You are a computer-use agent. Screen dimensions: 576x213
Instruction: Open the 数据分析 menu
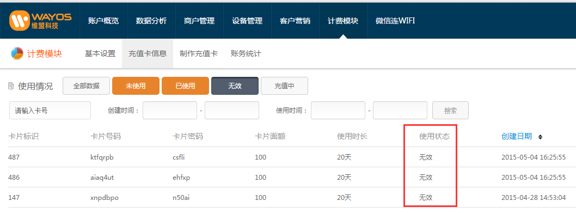[x=151, y=21]
